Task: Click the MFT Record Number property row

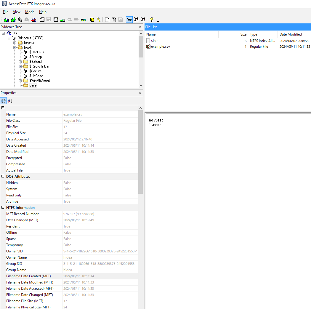Action: (x=72, y=214)
